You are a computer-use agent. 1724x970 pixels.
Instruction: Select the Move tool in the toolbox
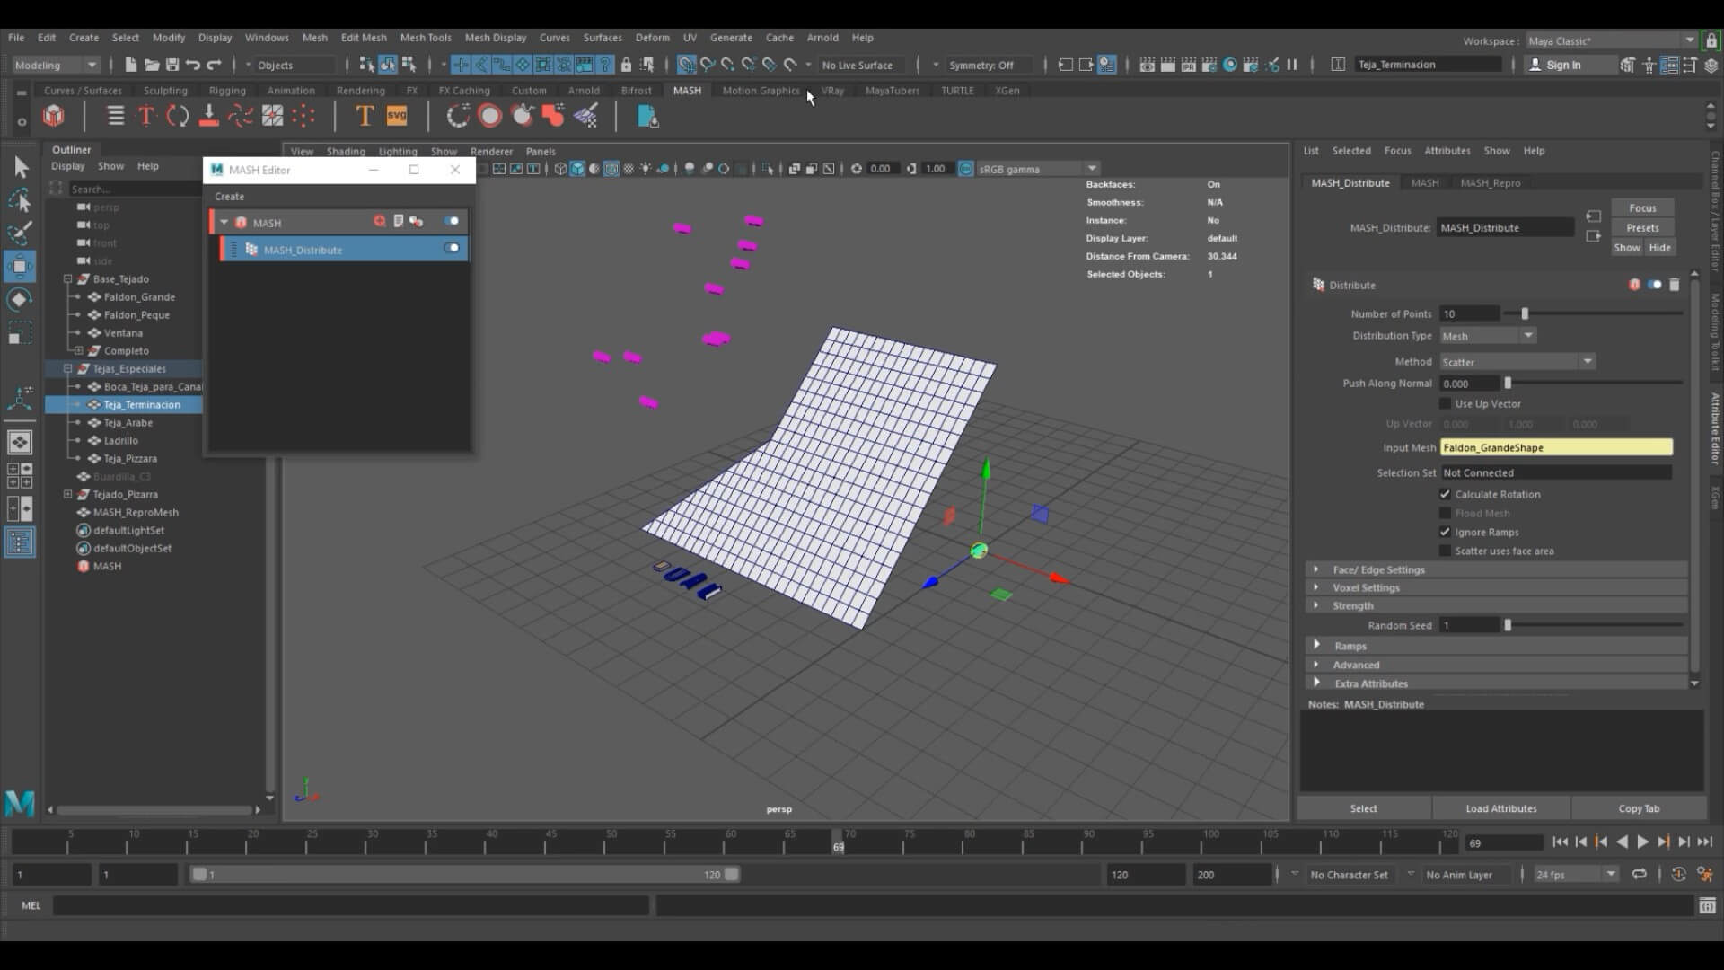click(20, 267)
